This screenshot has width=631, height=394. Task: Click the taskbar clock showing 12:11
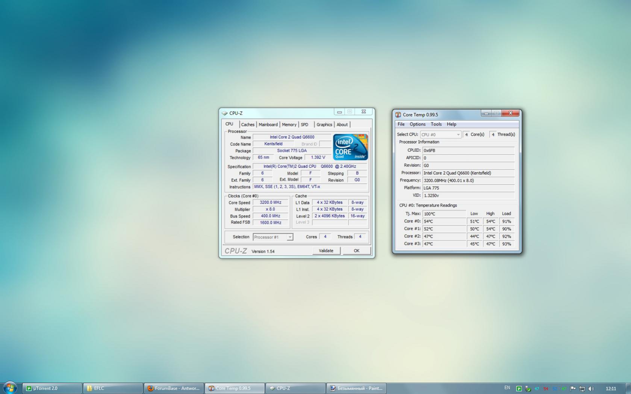(x=611, y=388)
